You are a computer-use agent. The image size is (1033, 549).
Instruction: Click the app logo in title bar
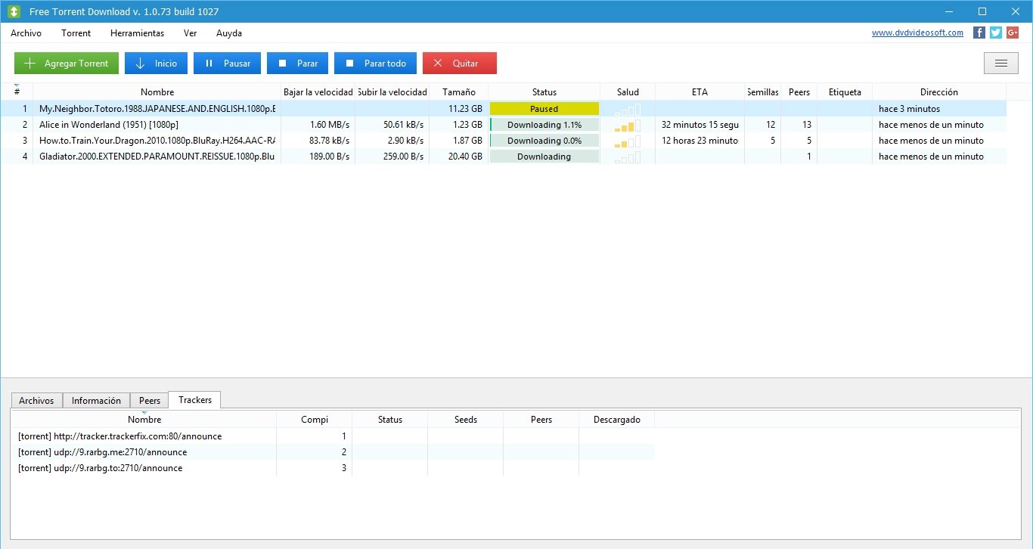point(13,11)
